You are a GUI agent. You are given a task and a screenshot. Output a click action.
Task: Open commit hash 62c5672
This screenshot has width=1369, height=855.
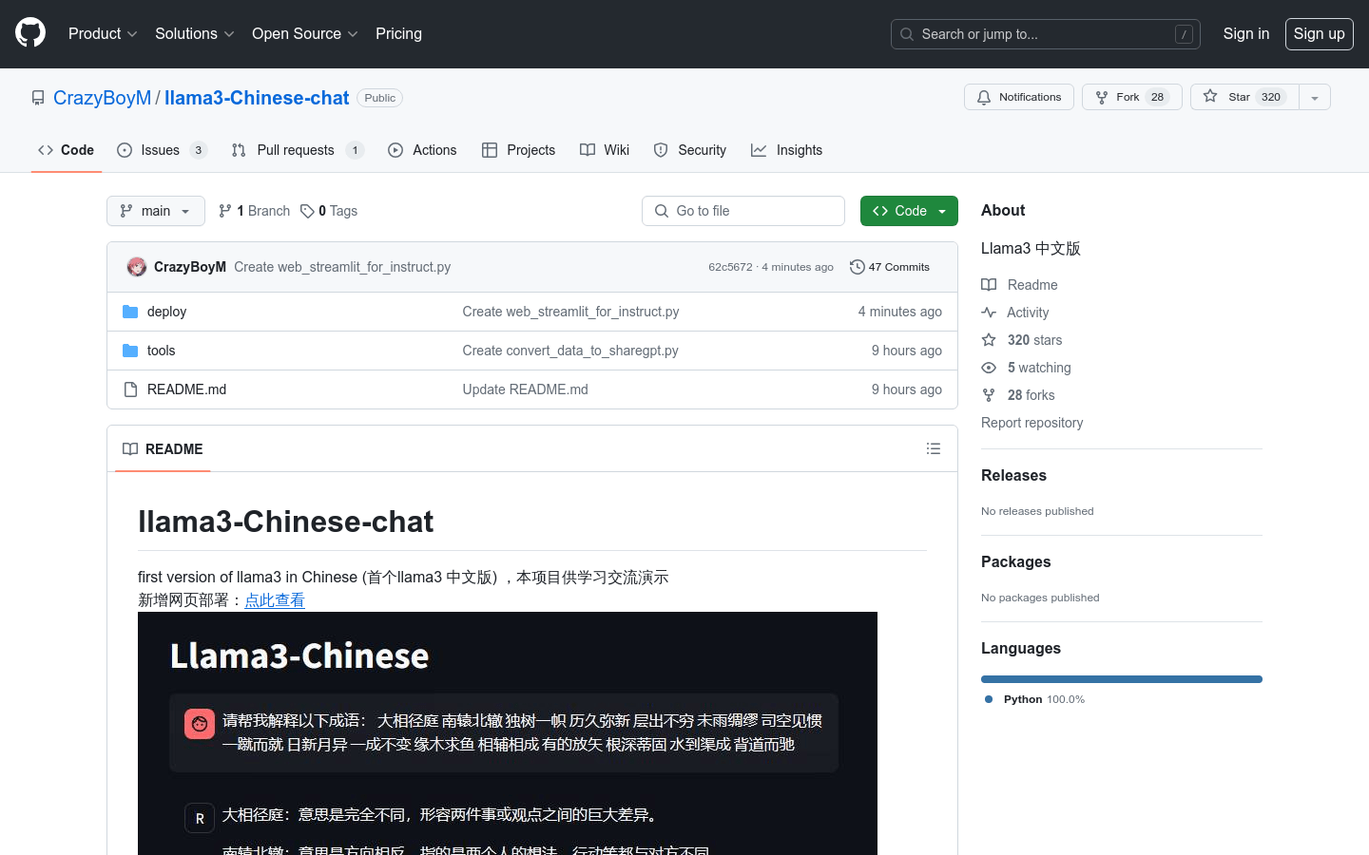tap(730, 267)
